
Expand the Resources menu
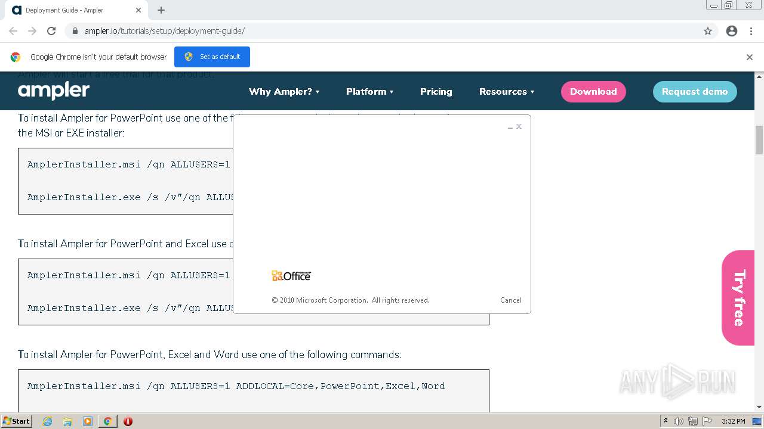pyautogui.click(x=507, y=92)
